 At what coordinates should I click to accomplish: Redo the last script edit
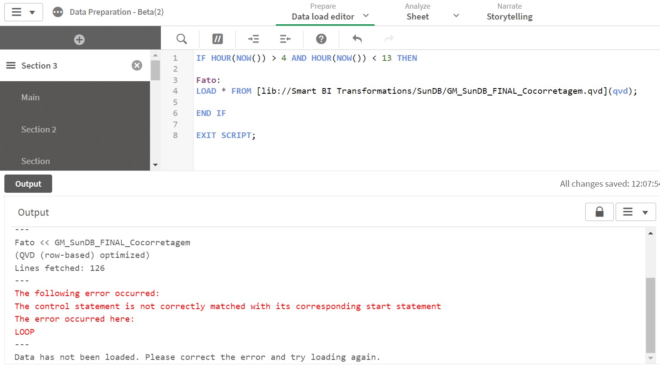389,39
